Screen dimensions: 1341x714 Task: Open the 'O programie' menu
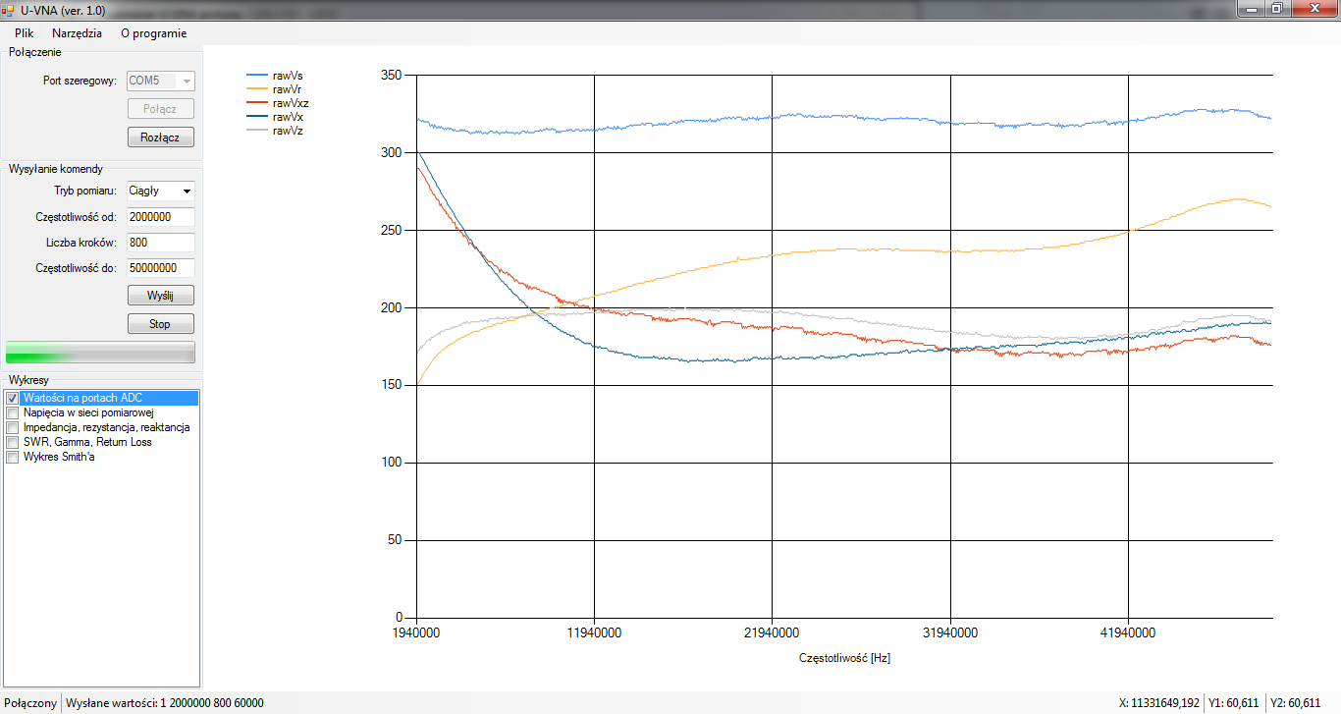pyautogui.click(x=153, y=32)
